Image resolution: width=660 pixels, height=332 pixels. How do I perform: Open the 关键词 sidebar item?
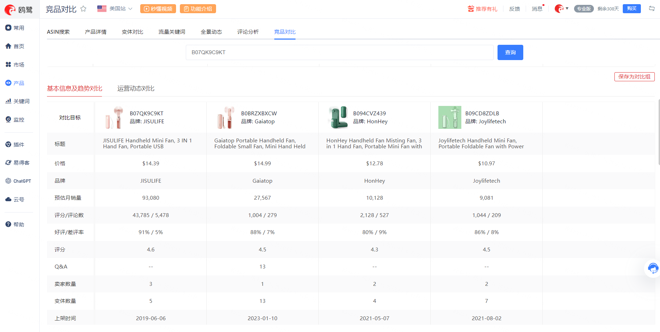point(17,101)
